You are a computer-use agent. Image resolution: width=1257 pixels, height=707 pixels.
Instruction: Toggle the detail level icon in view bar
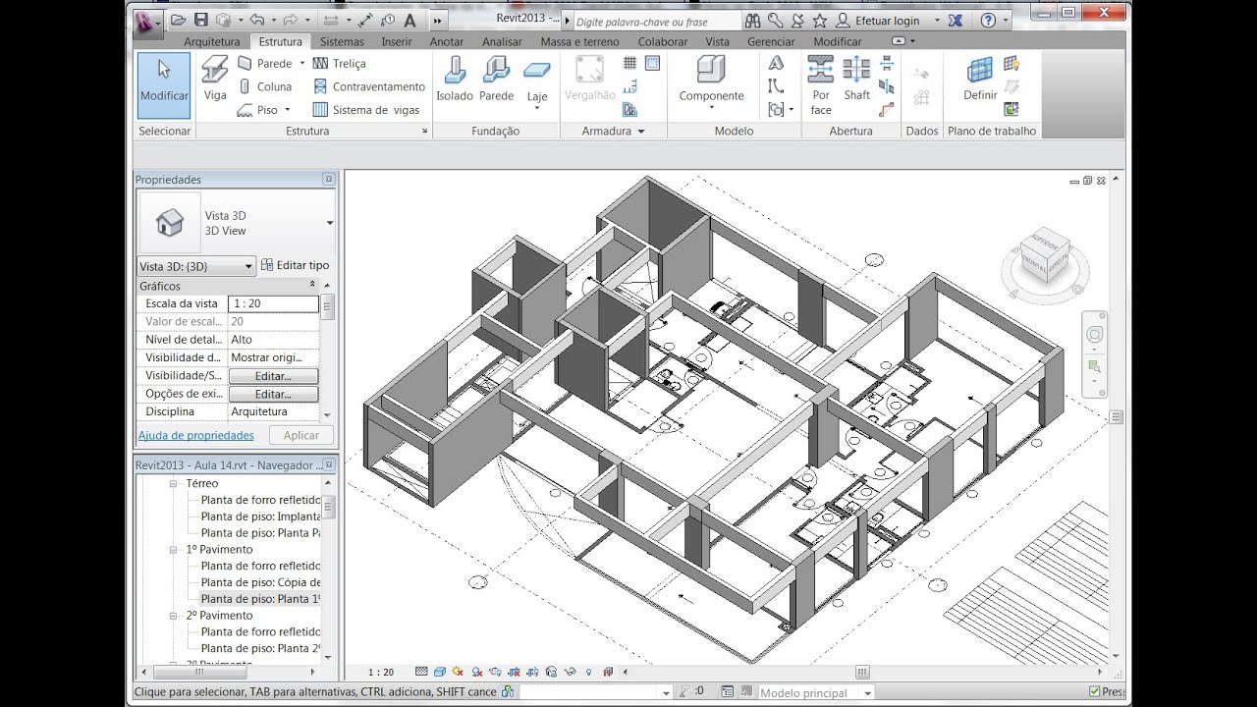point(421,673)
